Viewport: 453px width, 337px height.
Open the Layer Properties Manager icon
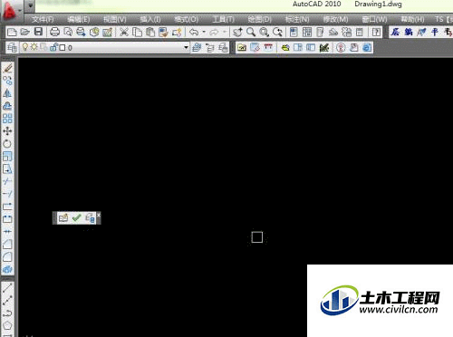pos(12,47)
